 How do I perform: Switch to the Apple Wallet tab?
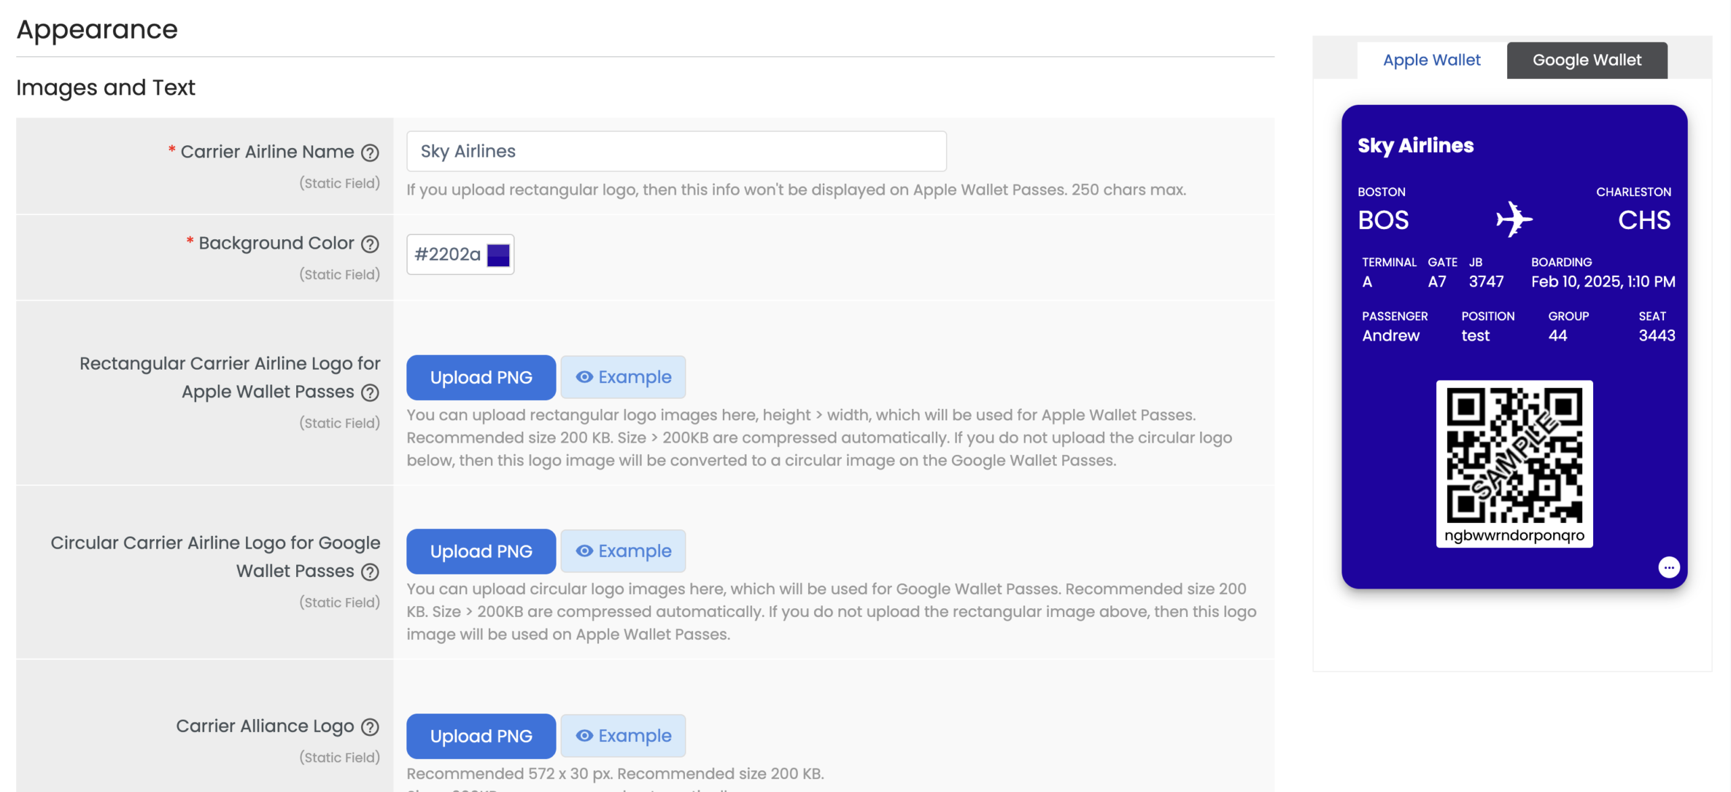coord(1431,59)
